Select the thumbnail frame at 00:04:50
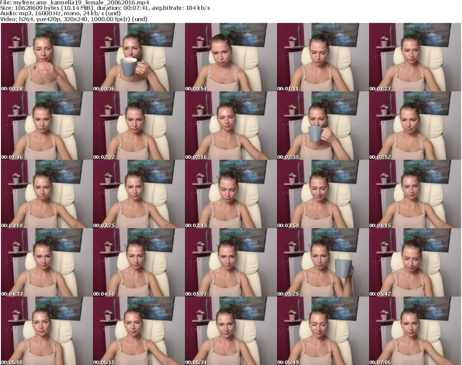Screen dimensions: 462x365 (x=139, y=262)
